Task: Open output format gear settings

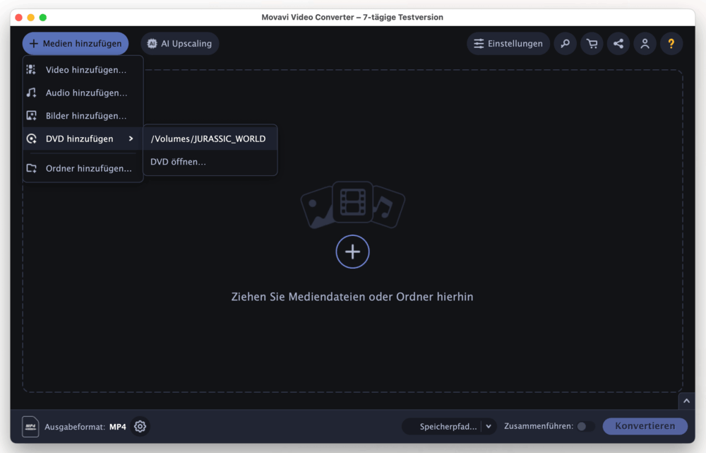Action: (140, 426)
